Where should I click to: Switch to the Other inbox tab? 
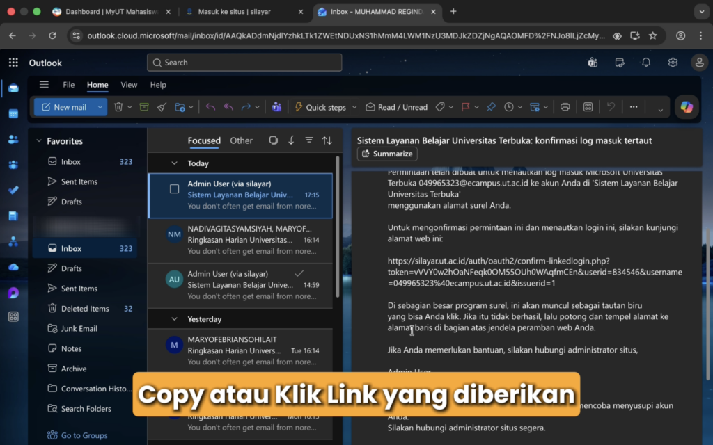pos(241,140)
